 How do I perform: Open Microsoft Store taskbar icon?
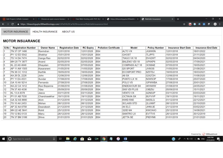tap(82, 139)
